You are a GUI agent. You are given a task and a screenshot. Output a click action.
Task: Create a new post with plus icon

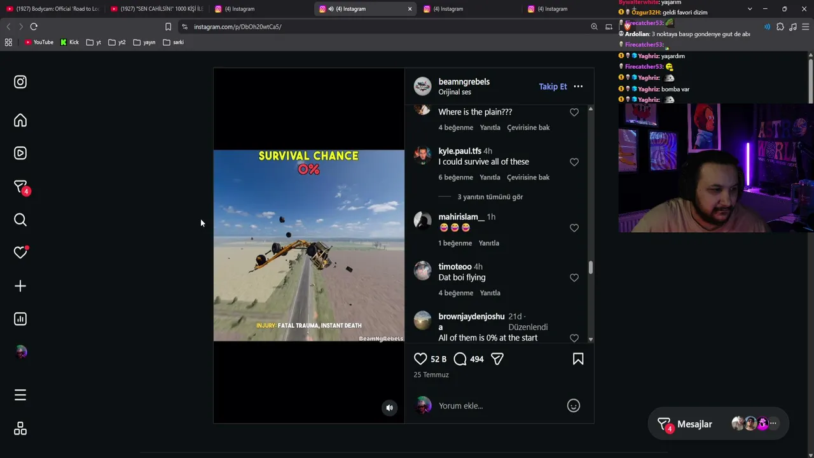click(20, 286)
